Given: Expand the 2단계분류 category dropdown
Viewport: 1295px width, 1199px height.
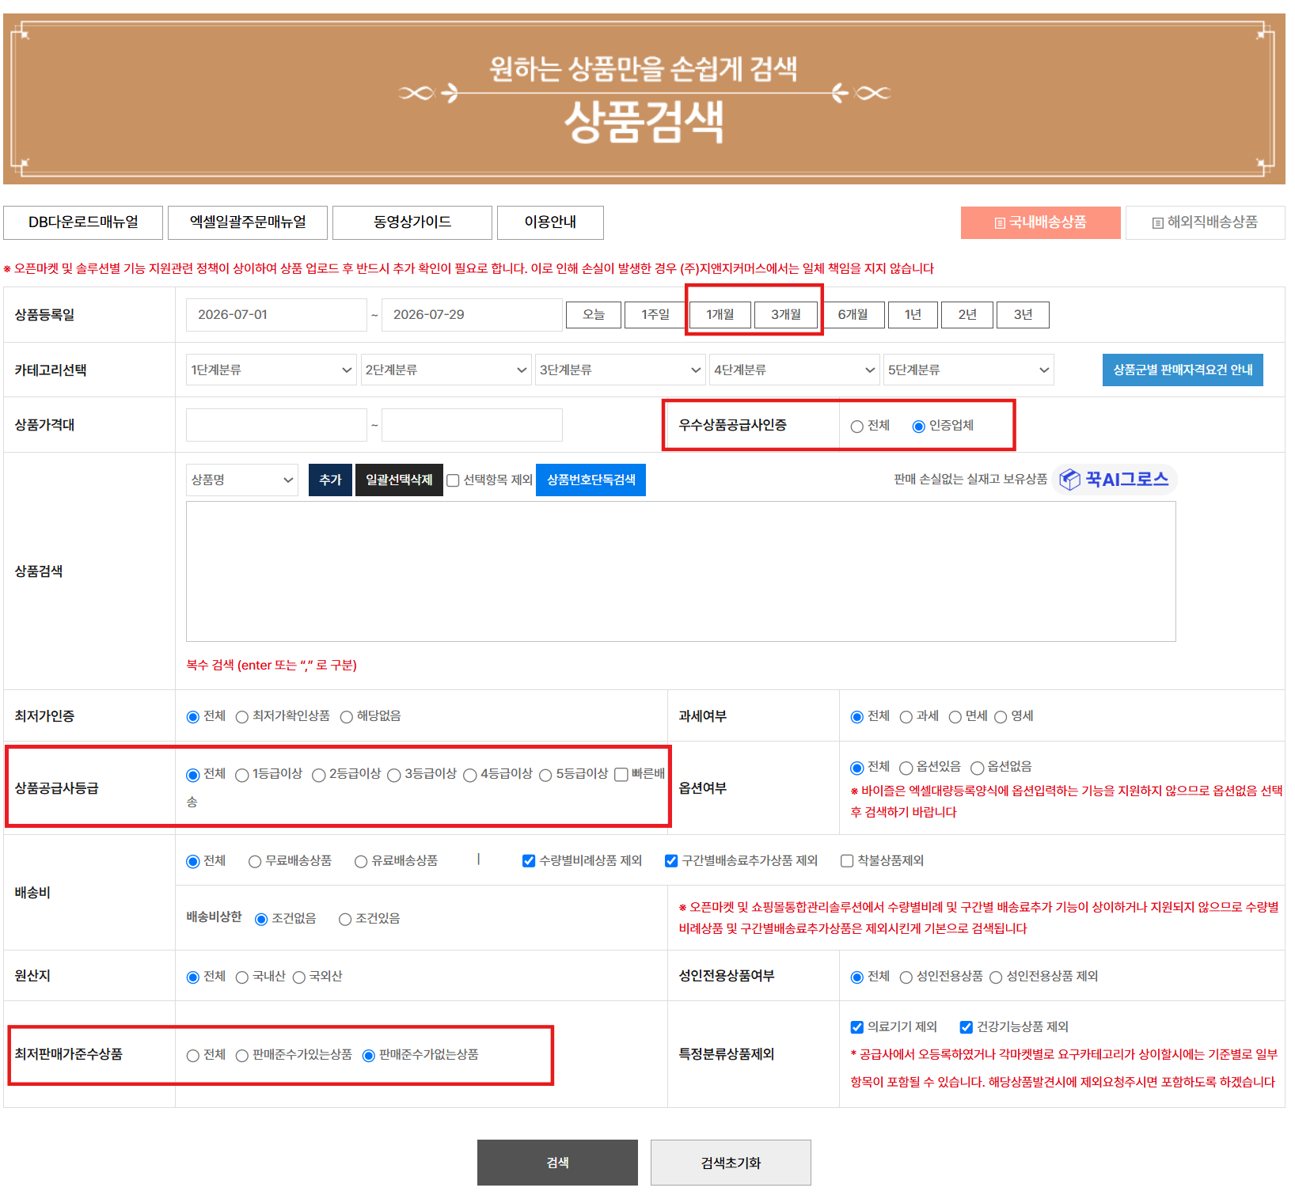Looking at the screenshot, I should [x=446, y=370].
